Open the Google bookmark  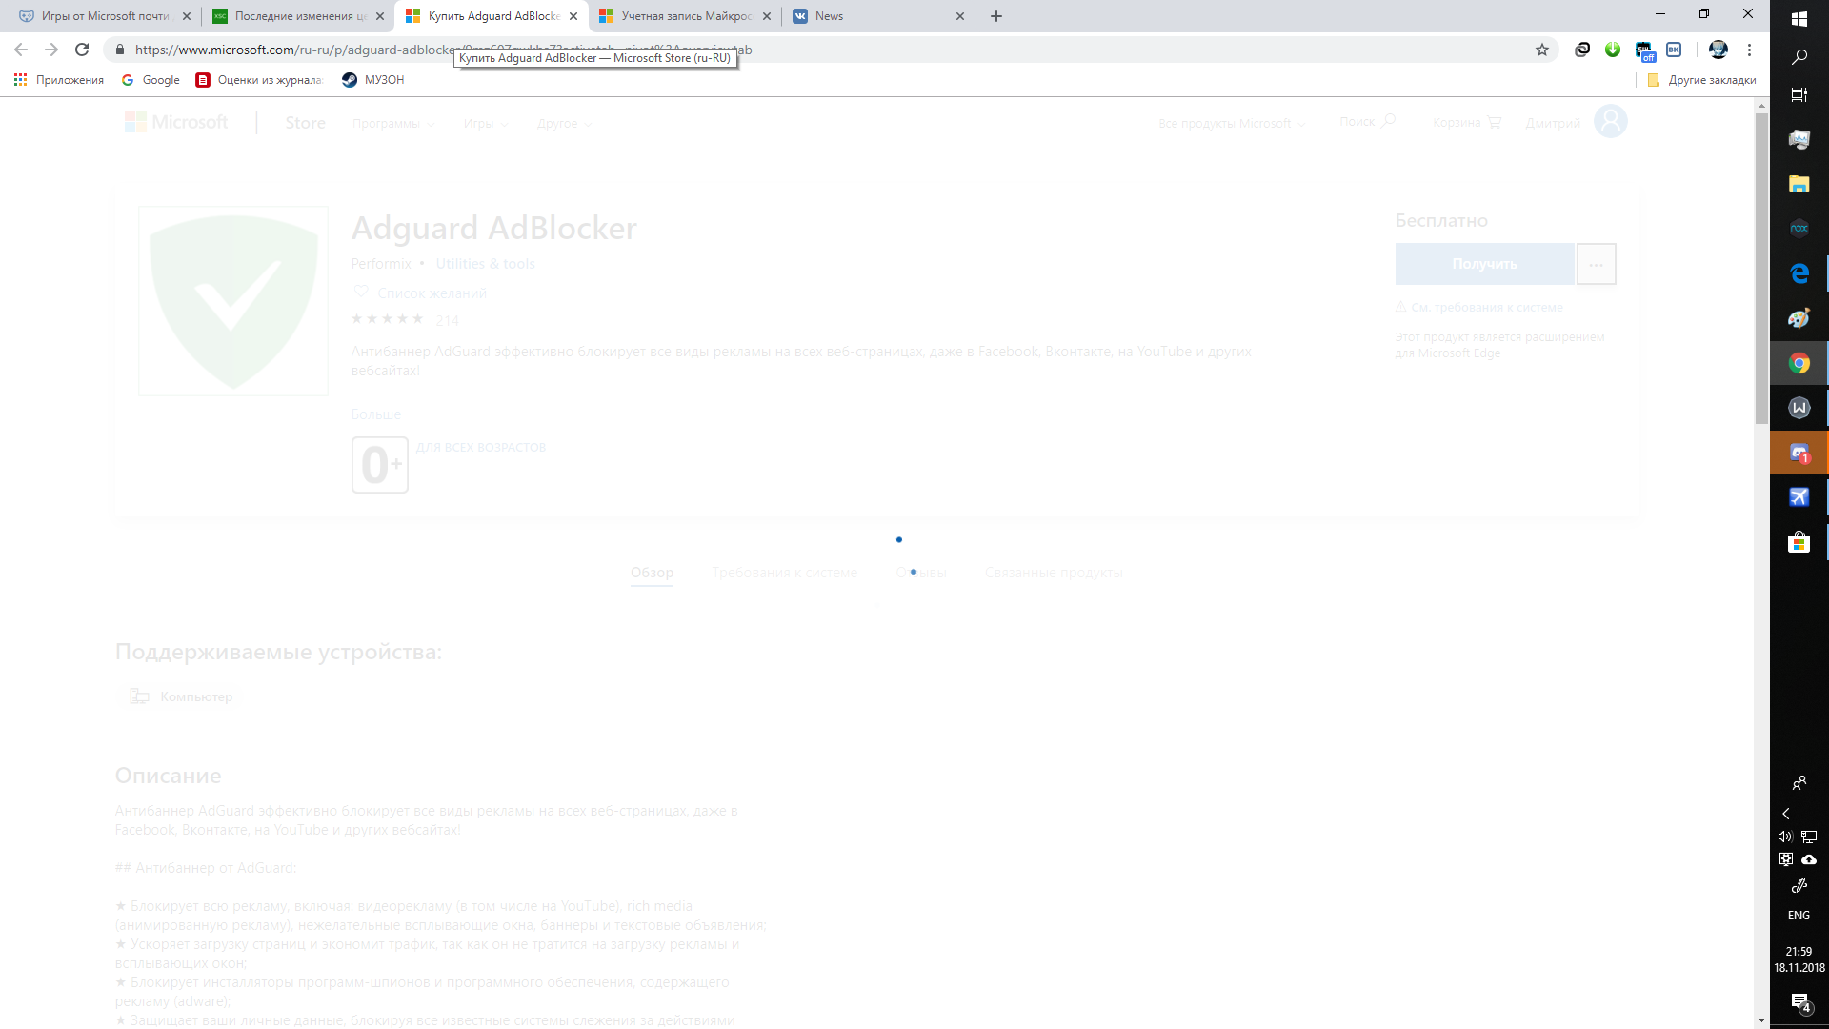pos(151,80)
